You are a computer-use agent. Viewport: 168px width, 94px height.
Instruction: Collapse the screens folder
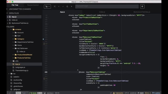coord(11,30)
